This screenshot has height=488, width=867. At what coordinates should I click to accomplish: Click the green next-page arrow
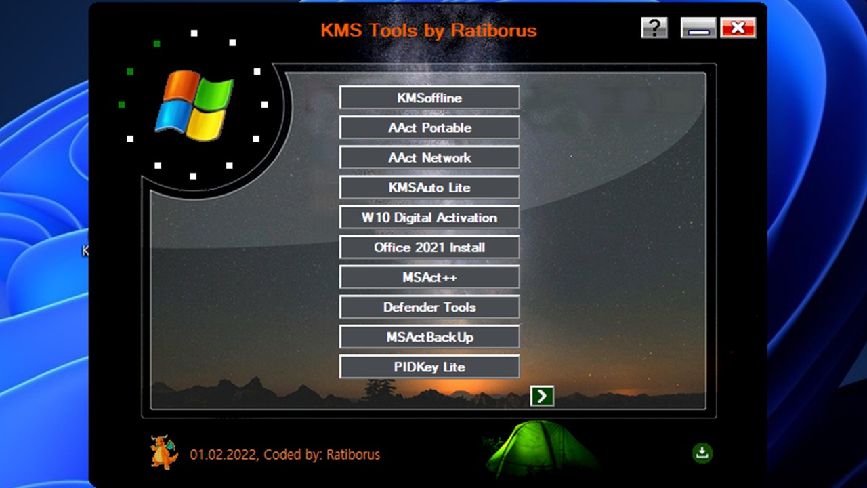coord(542,396)
